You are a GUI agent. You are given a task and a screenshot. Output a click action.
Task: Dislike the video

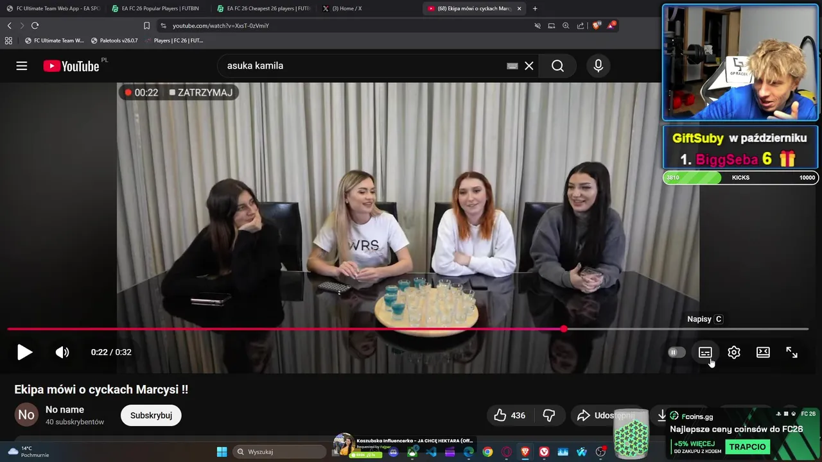click(549, 415)
